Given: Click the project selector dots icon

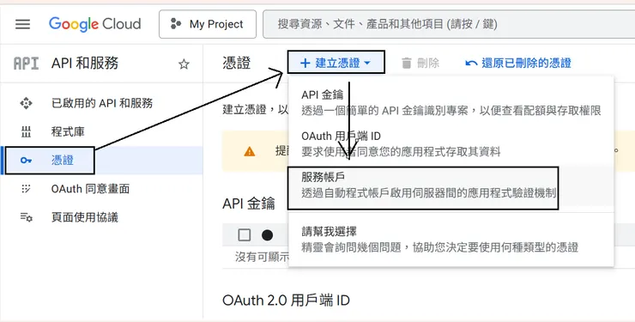Looking at the screenshot, I should [175, 24].
